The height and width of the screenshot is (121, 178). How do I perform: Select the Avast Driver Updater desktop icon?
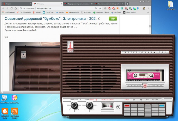pyautogui.click(x=14, y=113)
